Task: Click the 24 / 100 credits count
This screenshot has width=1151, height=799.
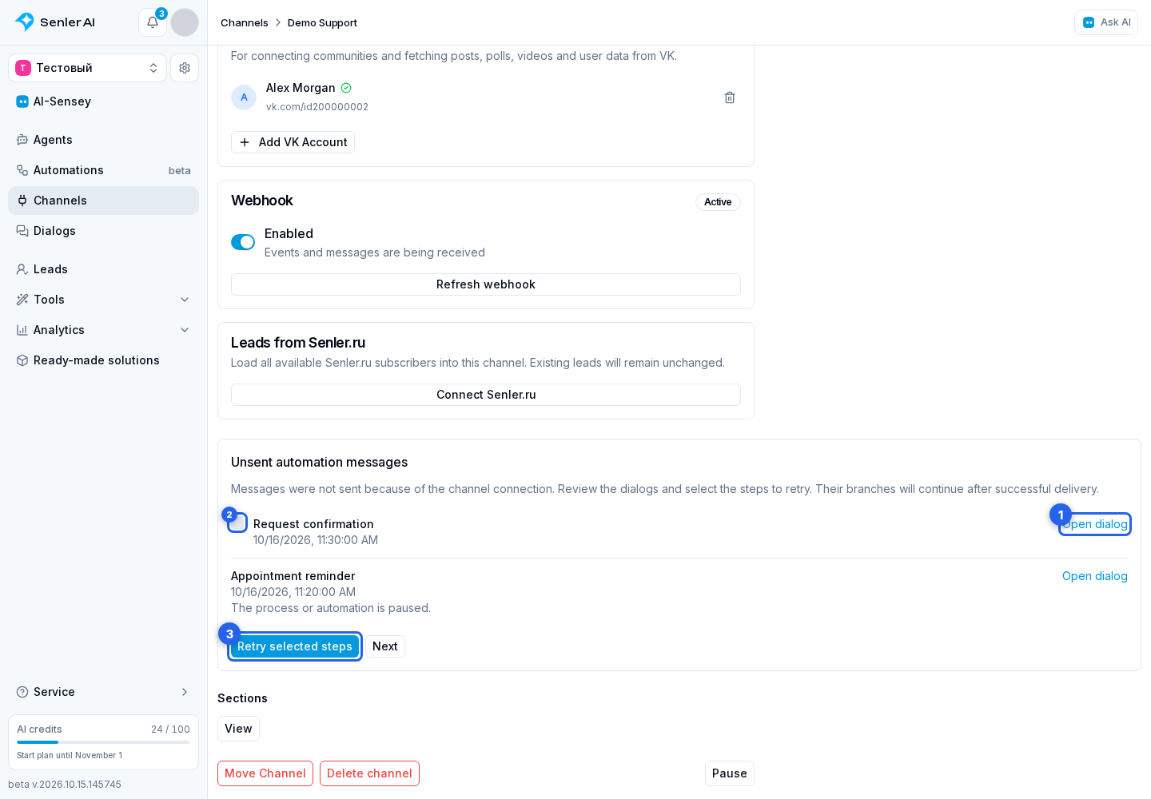Action: pos(170,729)
